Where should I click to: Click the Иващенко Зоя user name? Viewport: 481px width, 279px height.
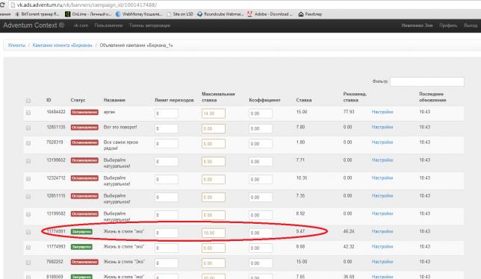pos(417,25)
